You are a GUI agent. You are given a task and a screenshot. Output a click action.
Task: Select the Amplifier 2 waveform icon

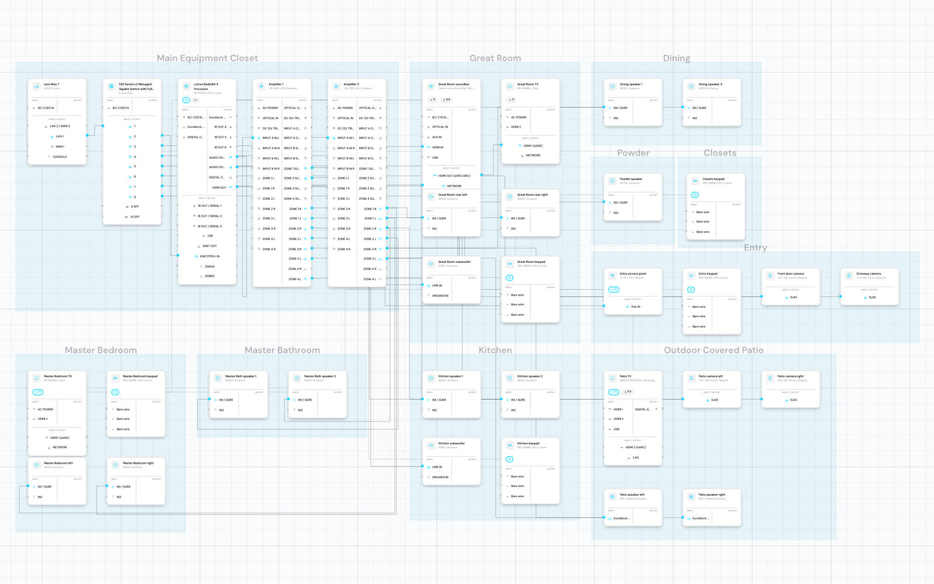click(x=336, y=86)
